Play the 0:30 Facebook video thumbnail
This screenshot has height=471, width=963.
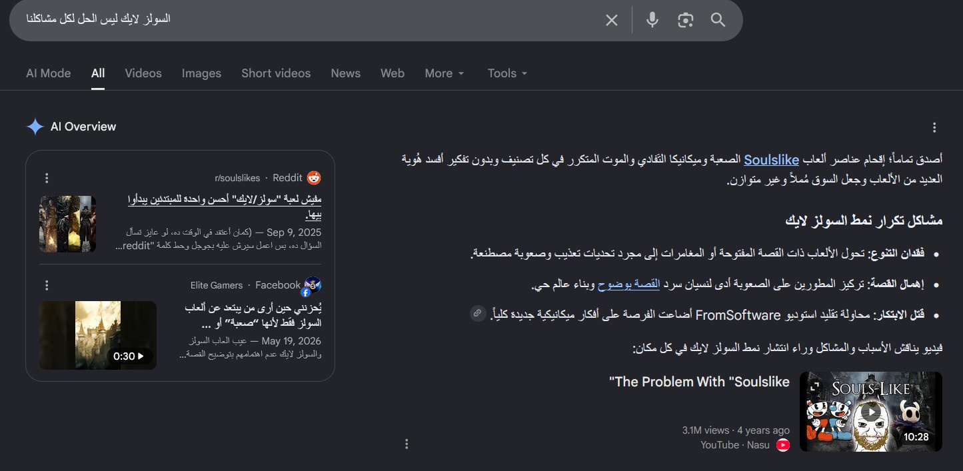[98, 335]
